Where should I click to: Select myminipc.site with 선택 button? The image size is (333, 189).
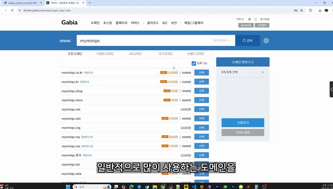(202, 118)
